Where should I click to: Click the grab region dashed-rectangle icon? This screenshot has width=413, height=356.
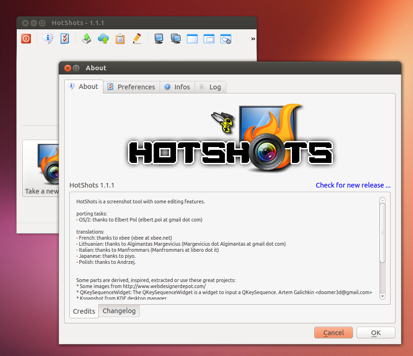click(209, 39)
